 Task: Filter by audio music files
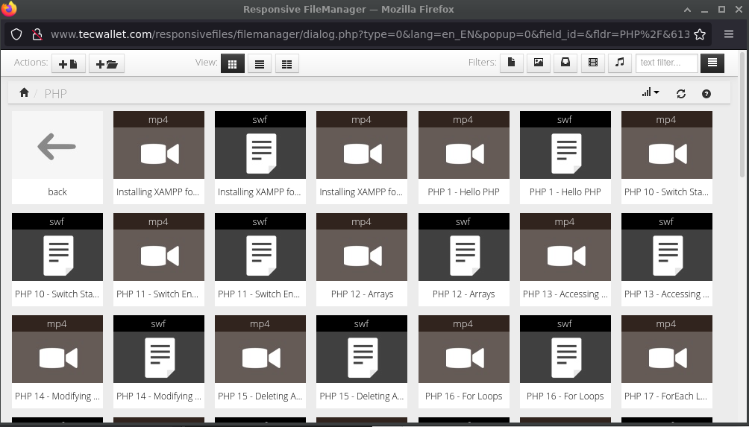point(619,63)
